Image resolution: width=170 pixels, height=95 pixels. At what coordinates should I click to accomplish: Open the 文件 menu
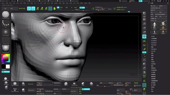(28, 3)
